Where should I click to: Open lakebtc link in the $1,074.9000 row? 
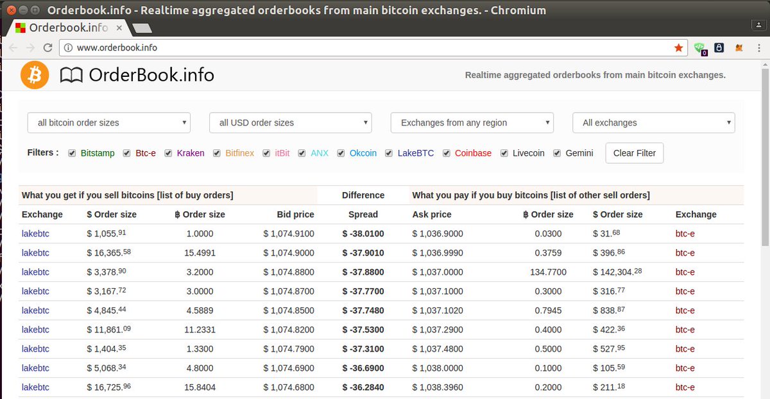click(x=35, y=253)
